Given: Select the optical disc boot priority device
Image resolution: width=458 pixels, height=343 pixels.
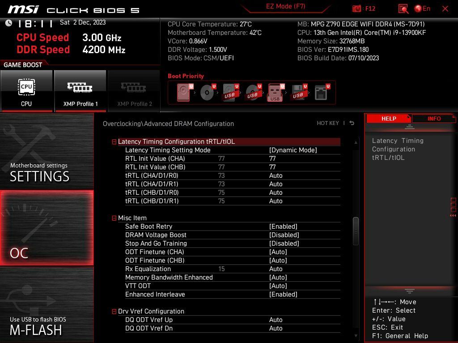Looking at the screenshot, I should (x=208, y=92).
